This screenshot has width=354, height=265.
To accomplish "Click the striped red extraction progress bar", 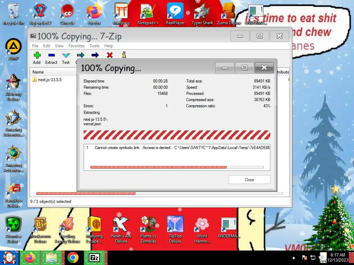I will (x=177, y=135).
